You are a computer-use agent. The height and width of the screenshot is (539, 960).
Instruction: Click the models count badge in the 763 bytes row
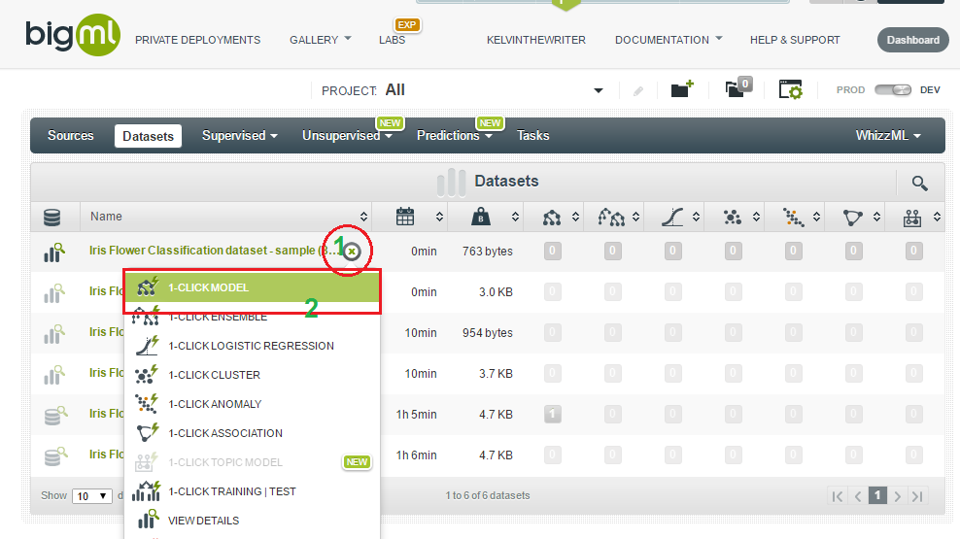point(552,251)
